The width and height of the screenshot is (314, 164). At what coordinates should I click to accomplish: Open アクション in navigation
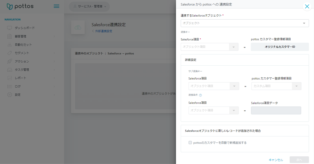22,61
